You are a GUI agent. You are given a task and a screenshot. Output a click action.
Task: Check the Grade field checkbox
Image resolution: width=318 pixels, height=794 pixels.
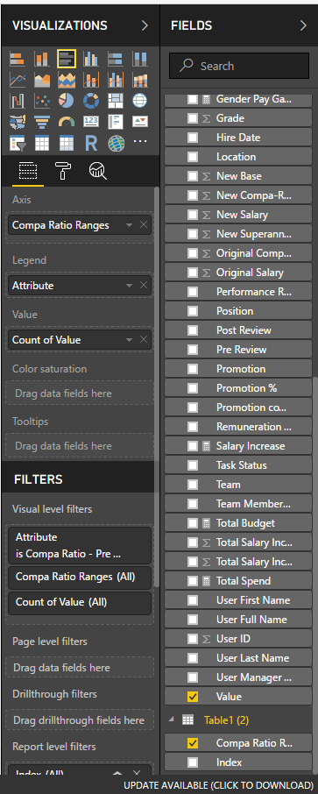click(193, 118)
